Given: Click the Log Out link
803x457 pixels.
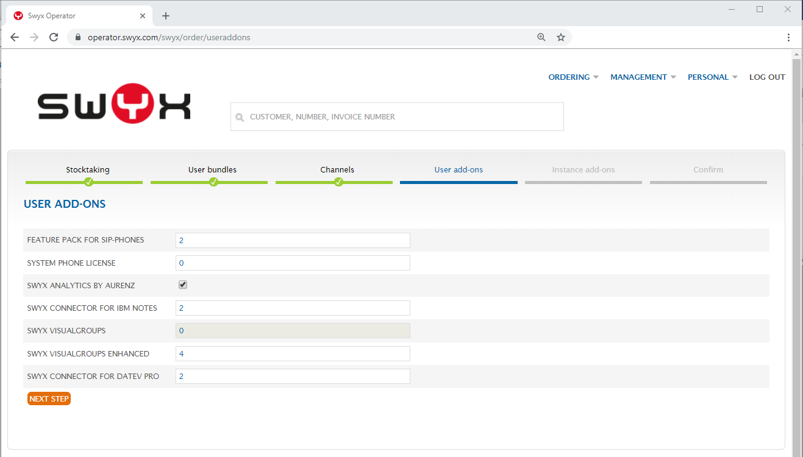Looking at the screenshot, I should [x=767, y=77].
